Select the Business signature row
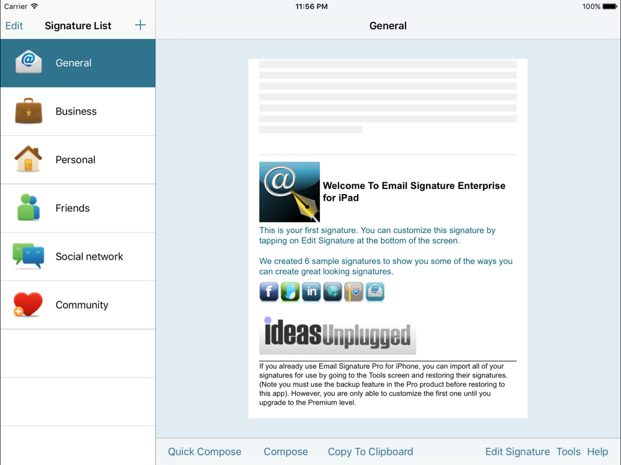This screenshot has width=621, height=465. point(78,112)
